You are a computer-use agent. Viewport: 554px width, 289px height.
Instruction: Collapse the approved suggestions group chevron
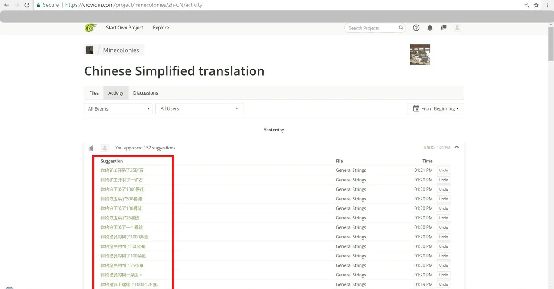pos(457,147)
